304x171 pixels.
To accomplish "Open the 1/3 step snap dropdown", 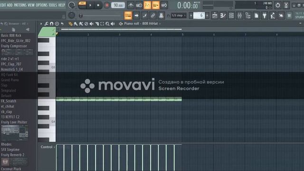I will 179,16.
